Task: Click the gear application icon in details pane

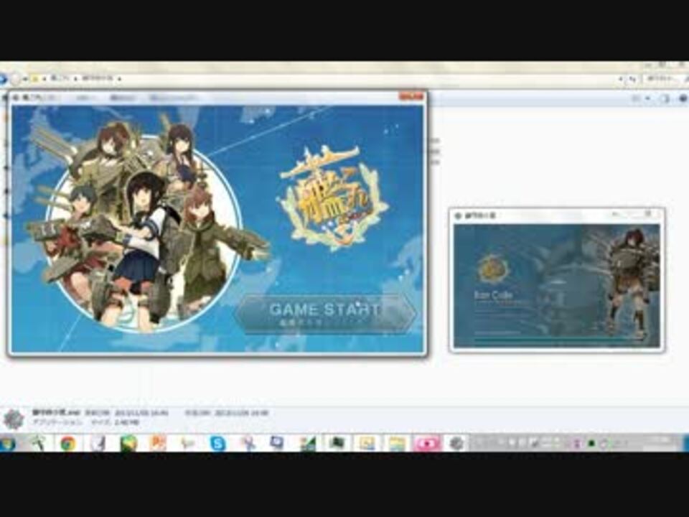Action: tap(14, 419)
